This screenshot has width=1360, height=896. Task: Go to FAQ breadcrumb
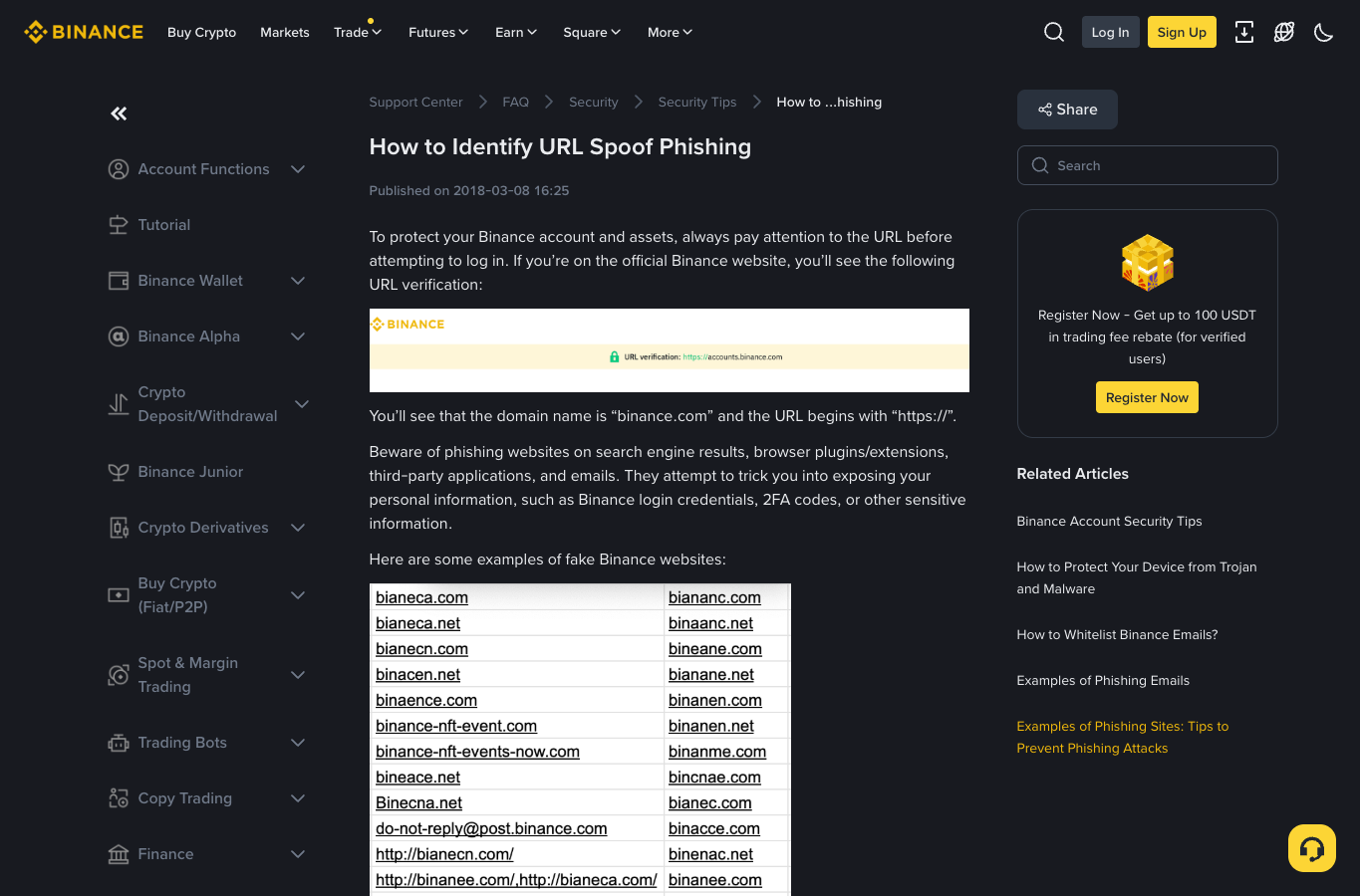[x=516, y=102]
